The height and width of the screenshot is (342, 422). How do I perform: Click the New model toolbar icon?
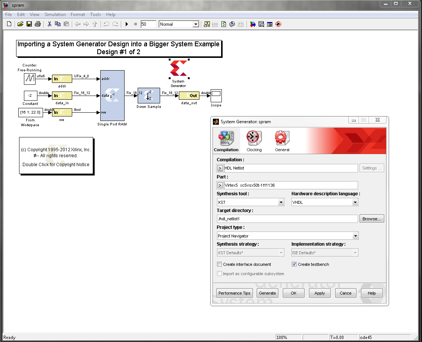click(9, 24)
